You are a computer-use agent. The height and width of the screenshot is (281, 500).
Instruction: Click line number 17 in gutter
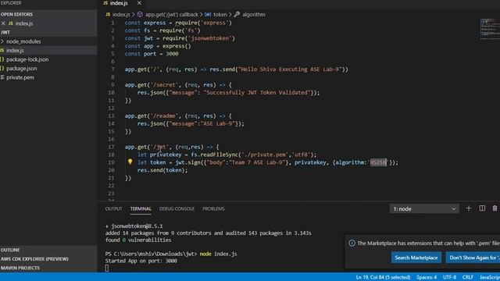coord(111,147)
